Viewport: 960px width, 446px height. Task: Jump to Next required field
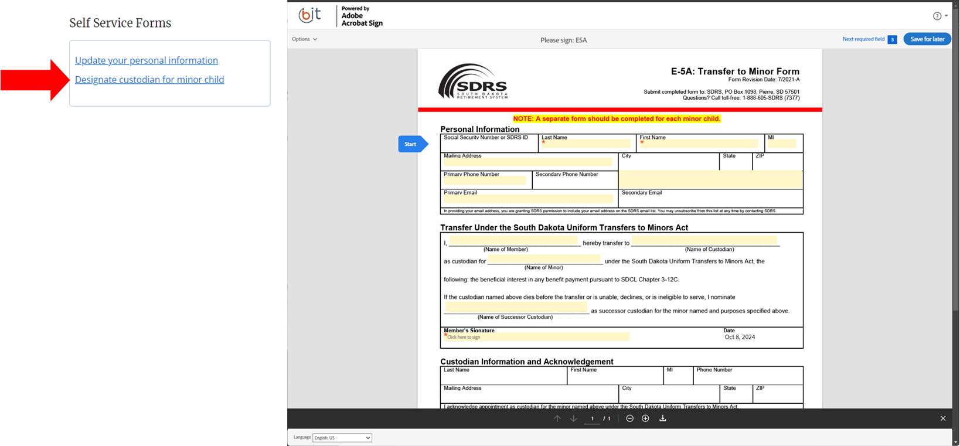(x=863, y=39)
